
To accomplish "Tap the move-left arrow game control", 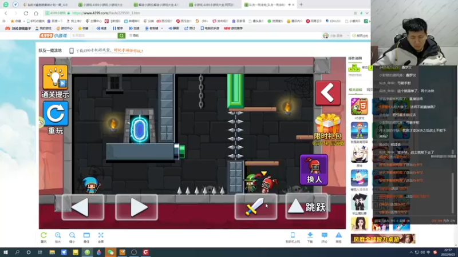I will coord(83,207).
